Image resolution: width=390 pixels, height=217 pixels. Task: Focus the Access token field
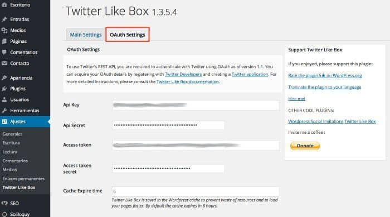(x=196, y=145)
